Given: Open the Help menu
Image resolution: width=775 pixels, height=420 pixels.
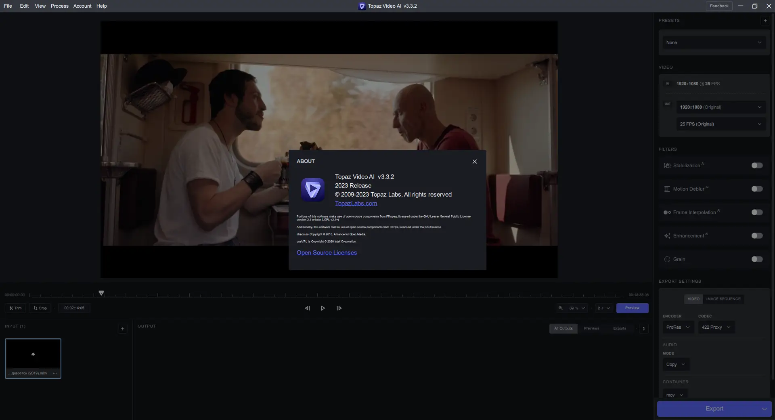Looking at the screenshot, I should [x=102, y=6].
